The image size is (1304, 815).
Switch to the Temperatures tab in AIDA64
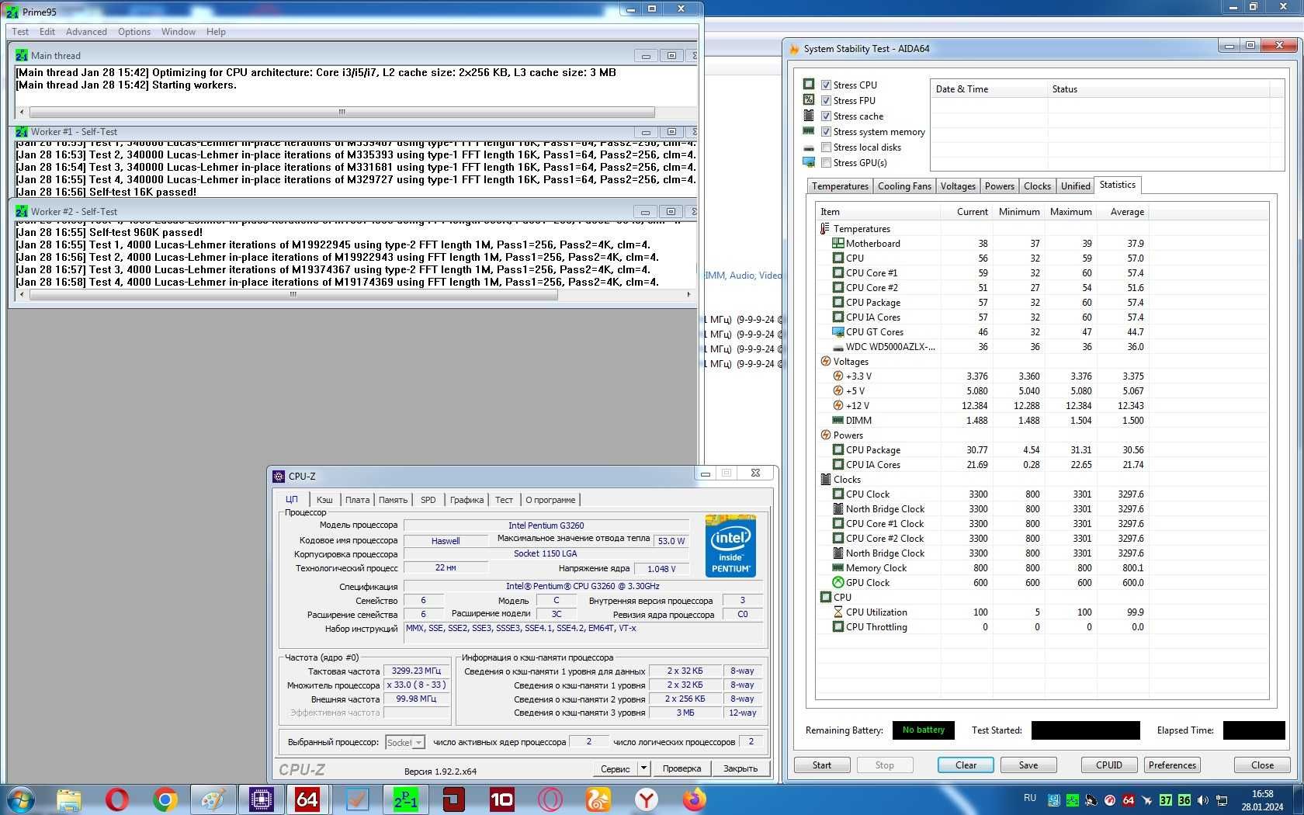coord(840,186)
